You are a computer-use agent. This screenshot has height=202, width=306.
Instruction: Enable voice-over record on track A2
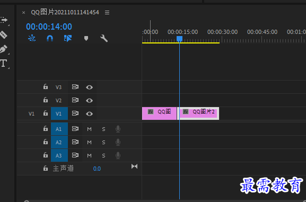(118, 142)
